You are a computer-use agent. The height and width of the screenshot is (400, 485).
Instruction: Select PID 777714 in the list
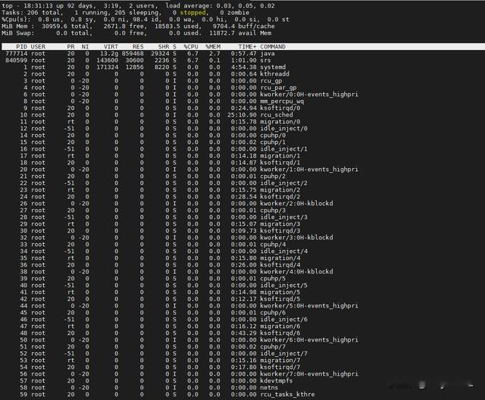click(17, 54)
